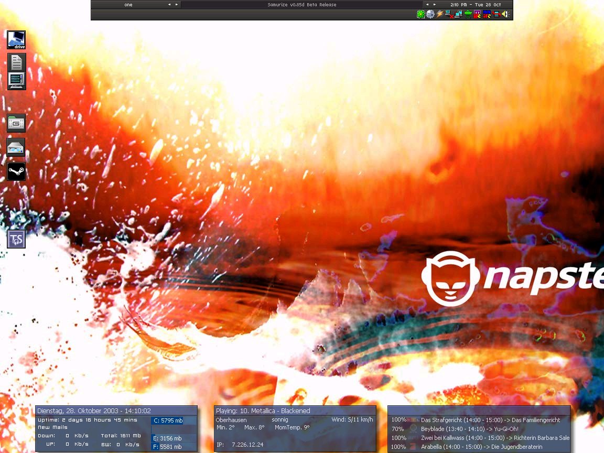This screenshot has height=453, width=604.
Task: Click the green ICQ flower tray icon
Action: coord(420,14)
